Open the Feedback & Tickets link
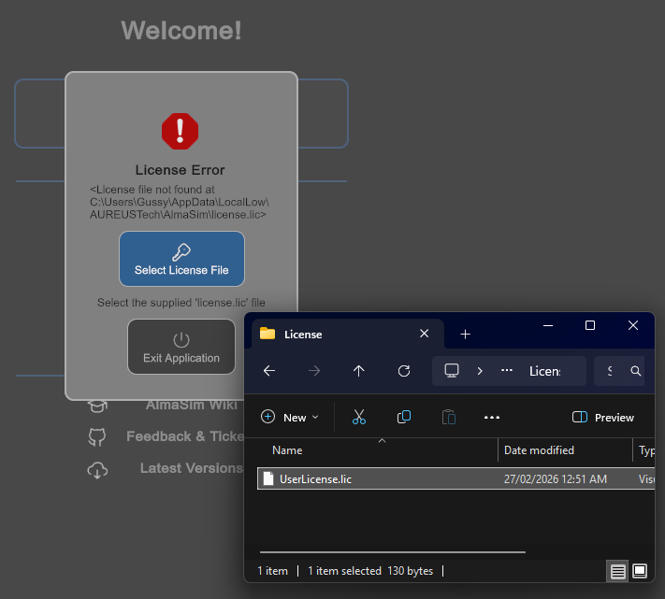Screen dimensions: 665x599 [x=185, y=436]
